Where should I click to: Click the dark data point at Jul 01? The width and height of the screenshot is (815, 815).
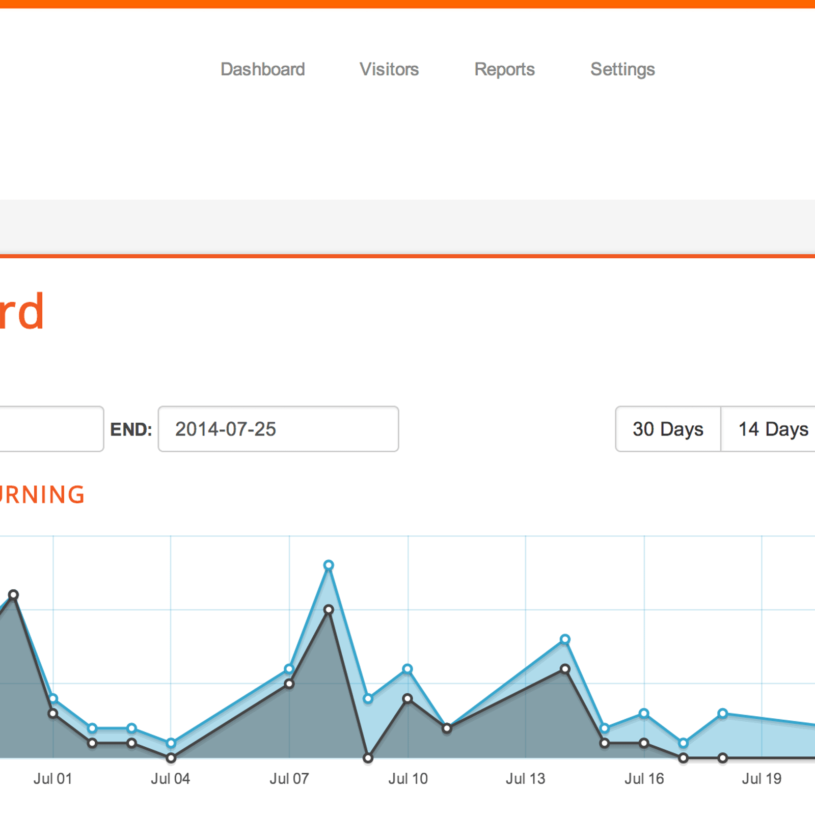click(53, 713)
